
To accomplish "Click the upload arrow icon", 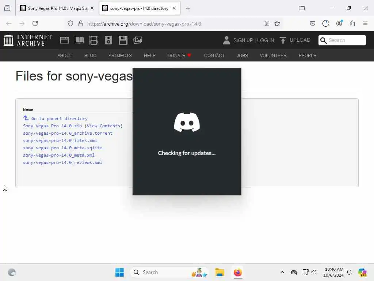I will (283, 40).
